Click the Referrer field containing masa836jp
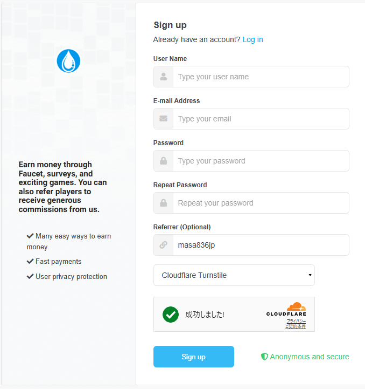Screen dimensions: 365x389 point(261,245)
